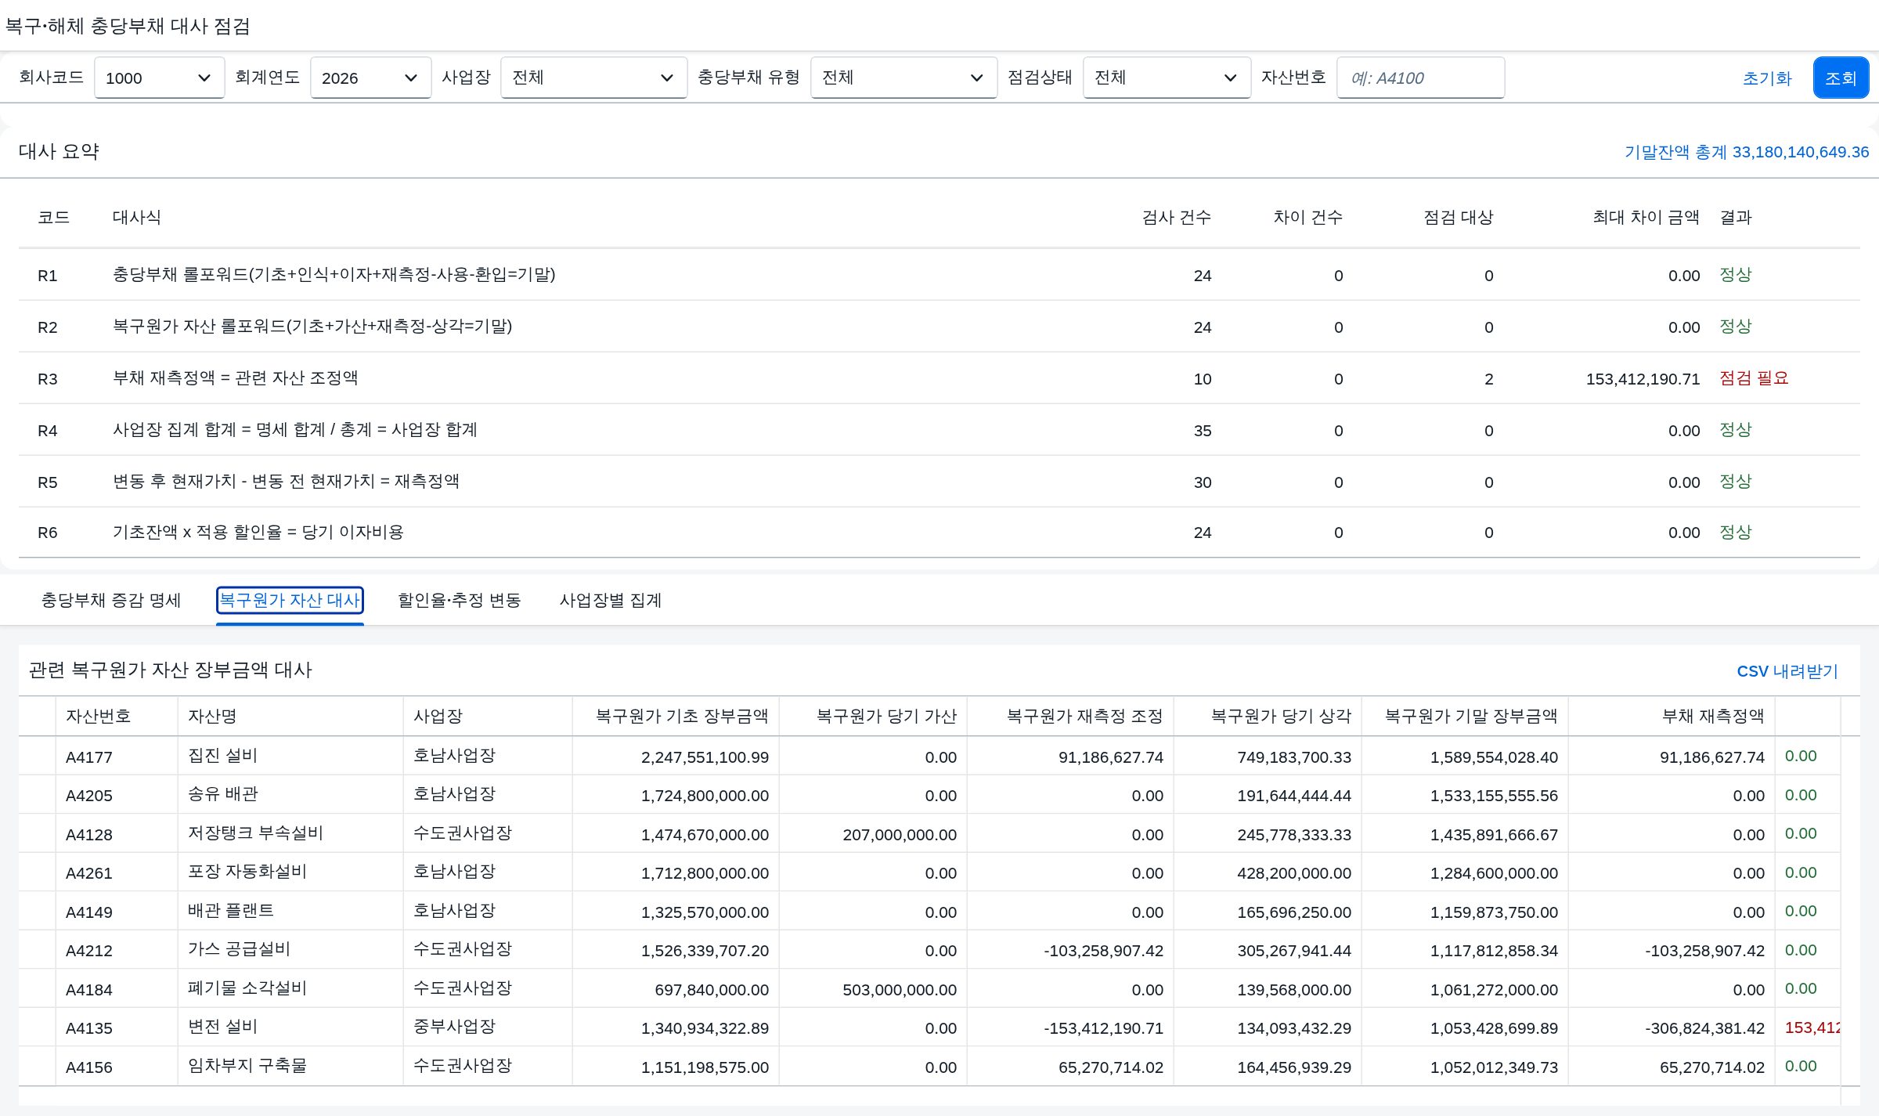
Task: Click the R4 rule code cell
Action: [48, 431]
